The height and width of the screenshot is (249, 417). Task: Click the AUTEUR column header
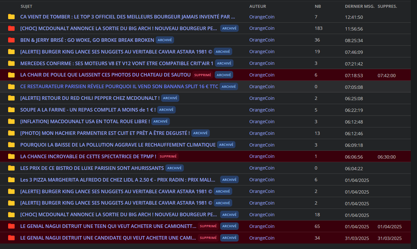click(258, 6)
